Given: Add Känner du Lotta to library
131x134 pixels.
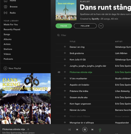Looking at the screenshot, I should [65, 110].
